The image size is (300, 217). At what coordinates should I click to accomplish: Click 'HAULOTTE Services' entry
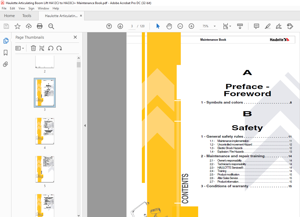click(x=230, y=168)
